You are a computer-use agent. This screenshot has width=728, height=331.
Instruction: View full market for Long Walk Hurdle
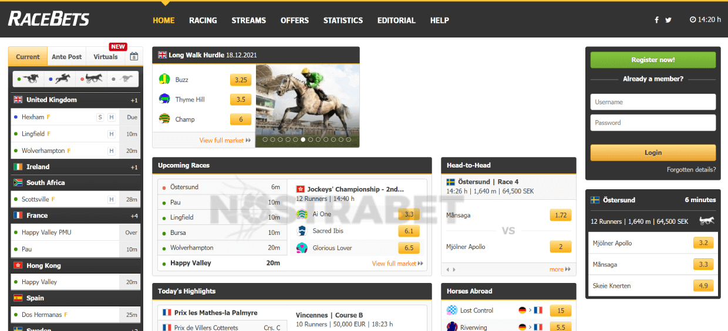pos(225,141)
